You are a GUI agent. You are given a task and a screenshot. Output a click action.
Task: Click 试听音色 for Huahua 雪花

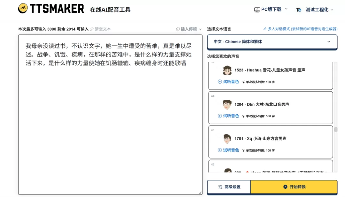coord(228,82)
